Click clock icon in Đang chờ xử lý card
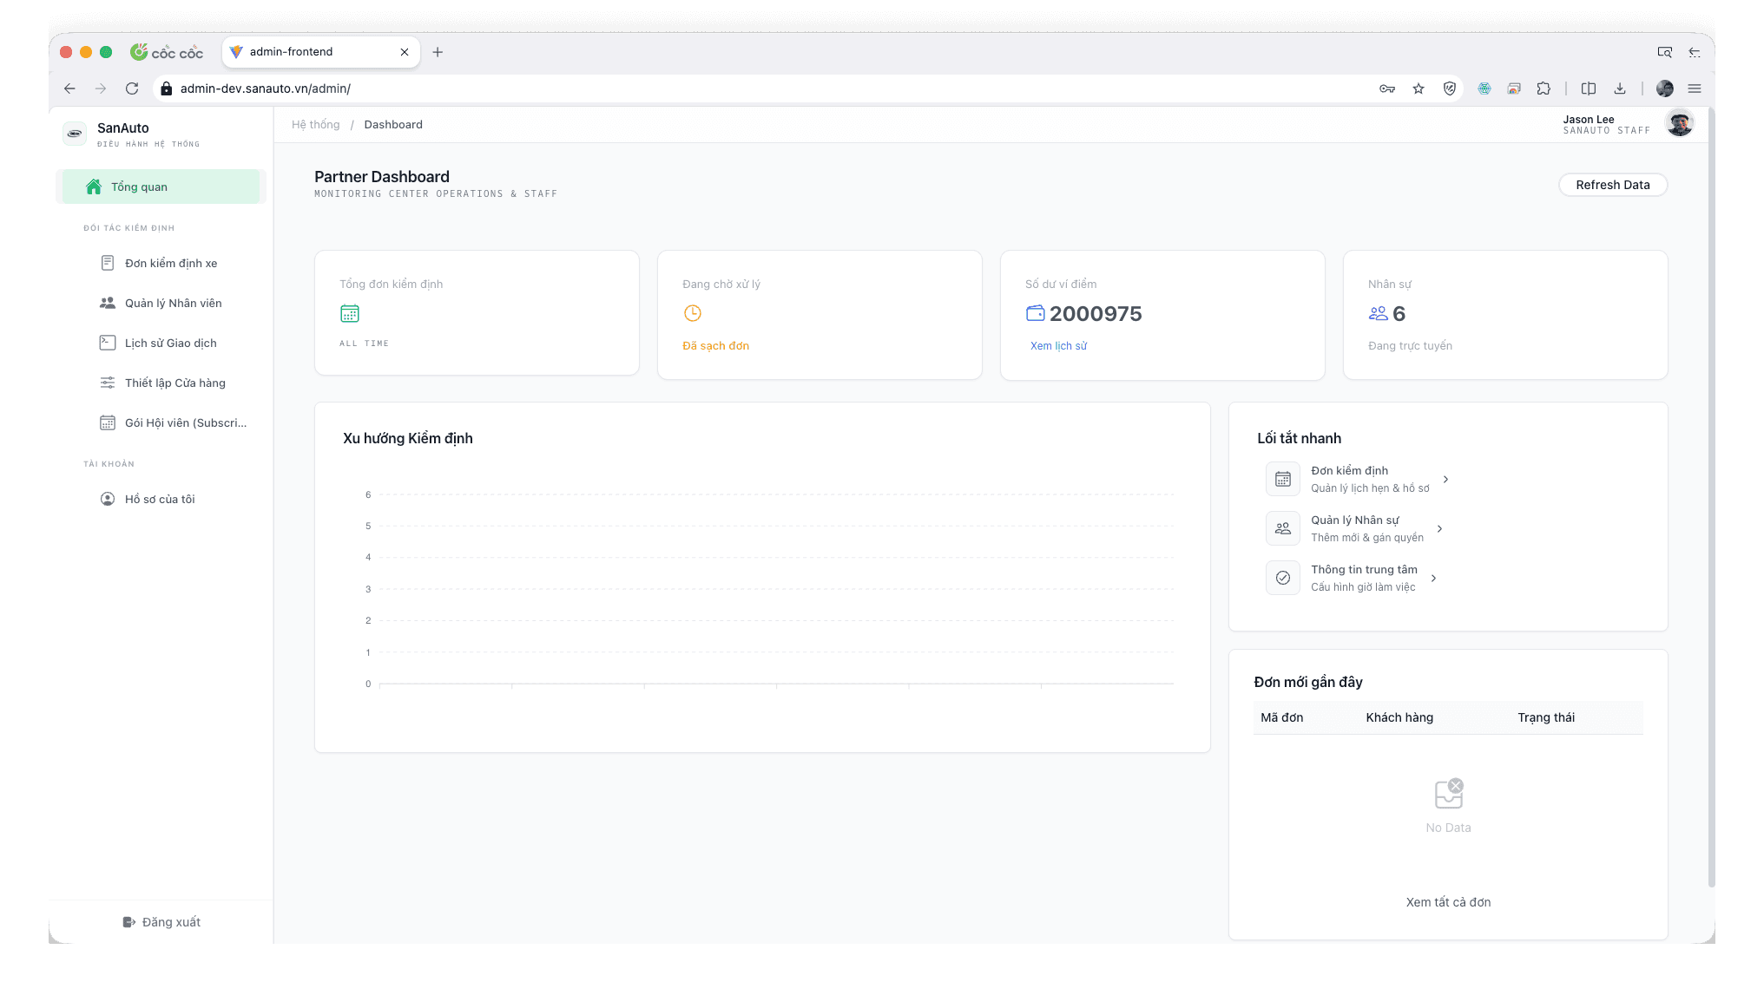This screenshot has width=1764, height=1008. point(693,313)
